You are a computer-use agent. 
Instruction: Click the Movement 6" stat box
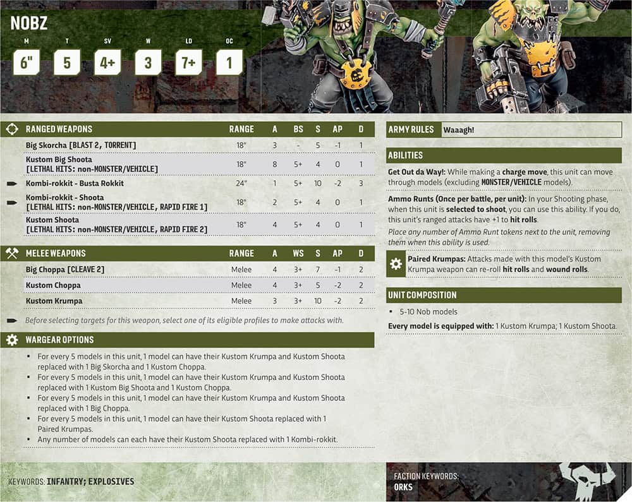(x=27, y=62)
